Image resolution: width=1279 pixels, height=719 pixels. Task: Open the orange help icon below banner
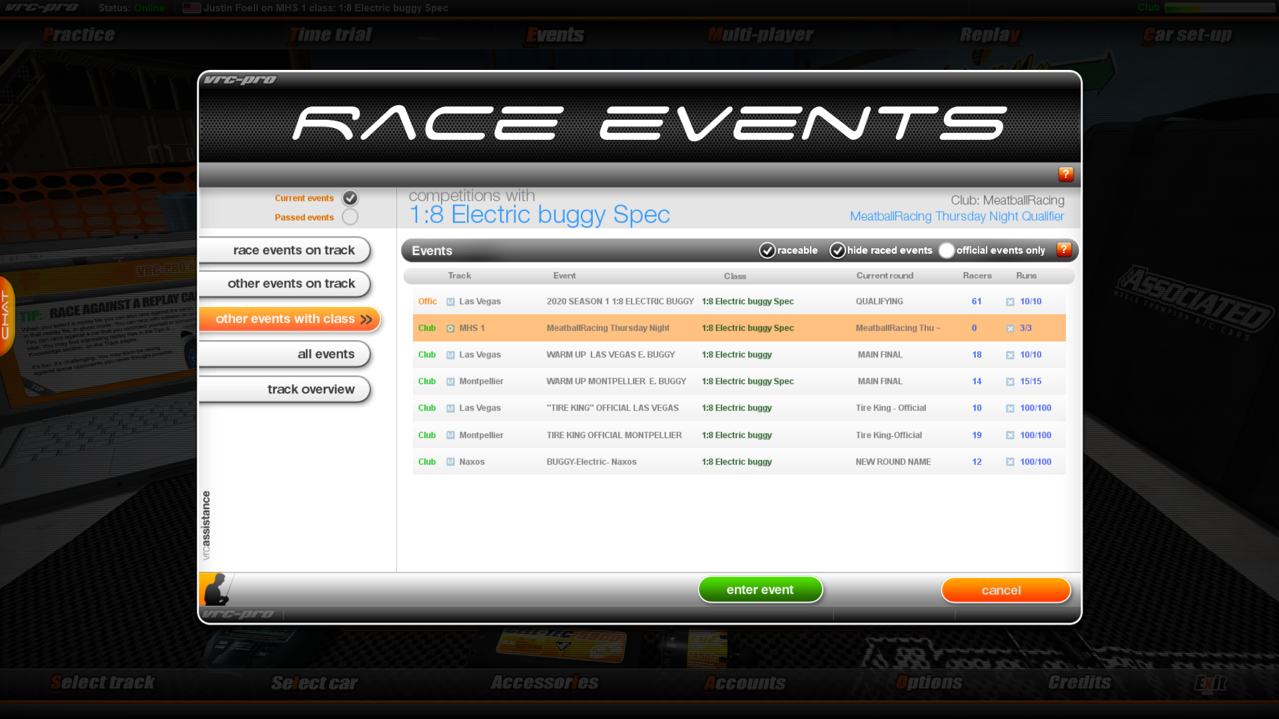[x=1066, y=174]
